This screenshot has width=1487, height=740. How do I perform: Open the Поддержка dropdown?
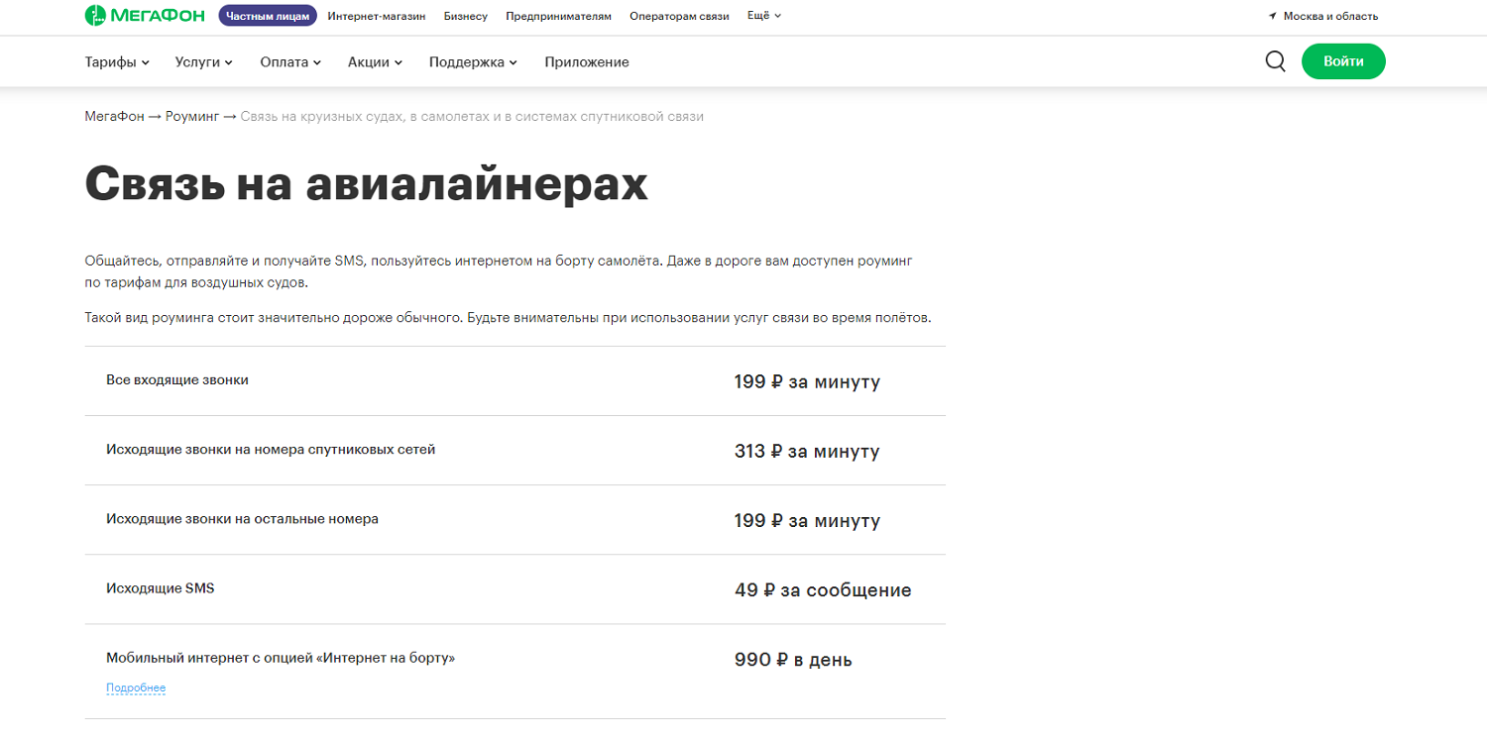coord(473,61)
